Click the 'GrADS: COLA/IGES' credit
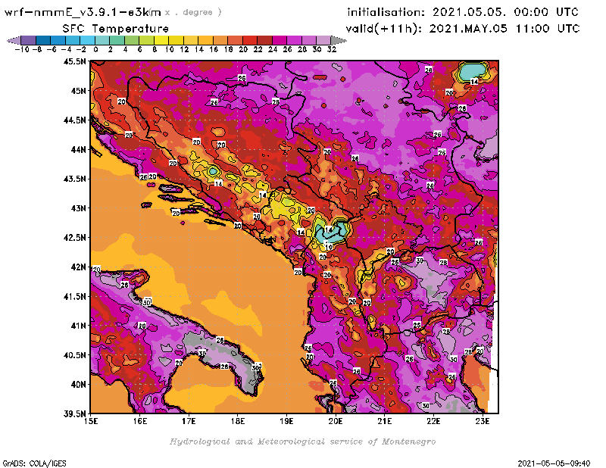 click(x=34, y=463)
